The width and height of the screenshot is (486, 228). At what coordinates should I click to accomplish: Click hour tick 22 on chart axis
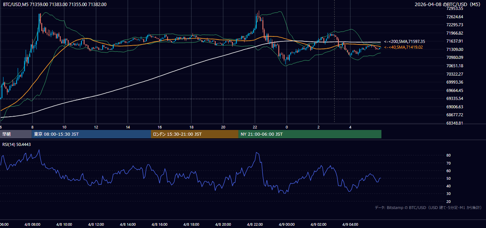[255, 127]
